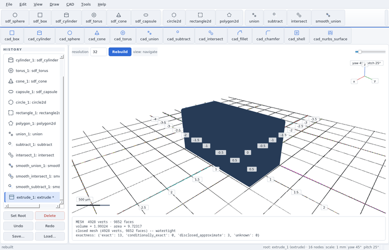Screen dimensions: 389x250
Task: Select extrude_1 in the history list
Action: pos(33,197)
